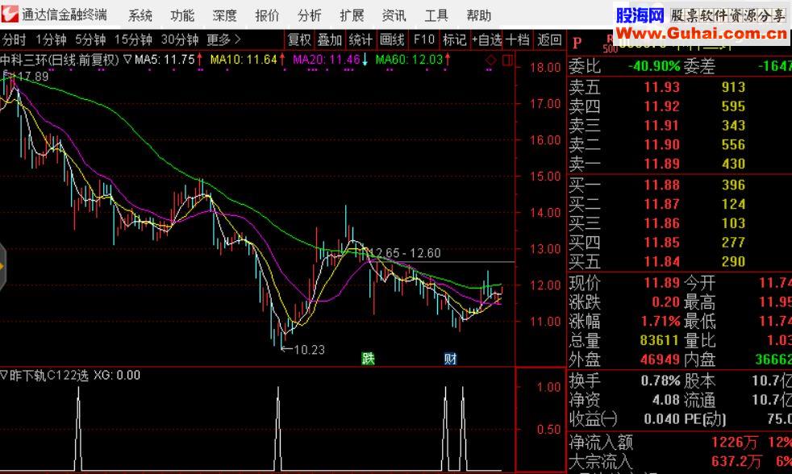This screenshot has height=474, width=792.
Task: Click the 换手 value 0.78%
Action: pyautogui.click(x=661, y=380)
